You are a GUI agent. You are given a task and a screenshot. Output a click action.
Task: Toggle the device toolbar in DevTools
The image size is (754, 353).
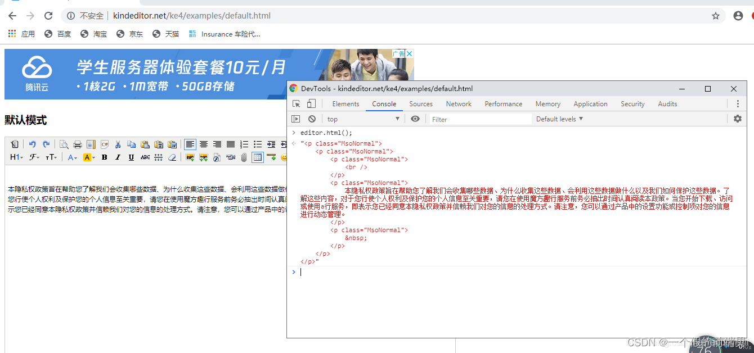point(310,103)
